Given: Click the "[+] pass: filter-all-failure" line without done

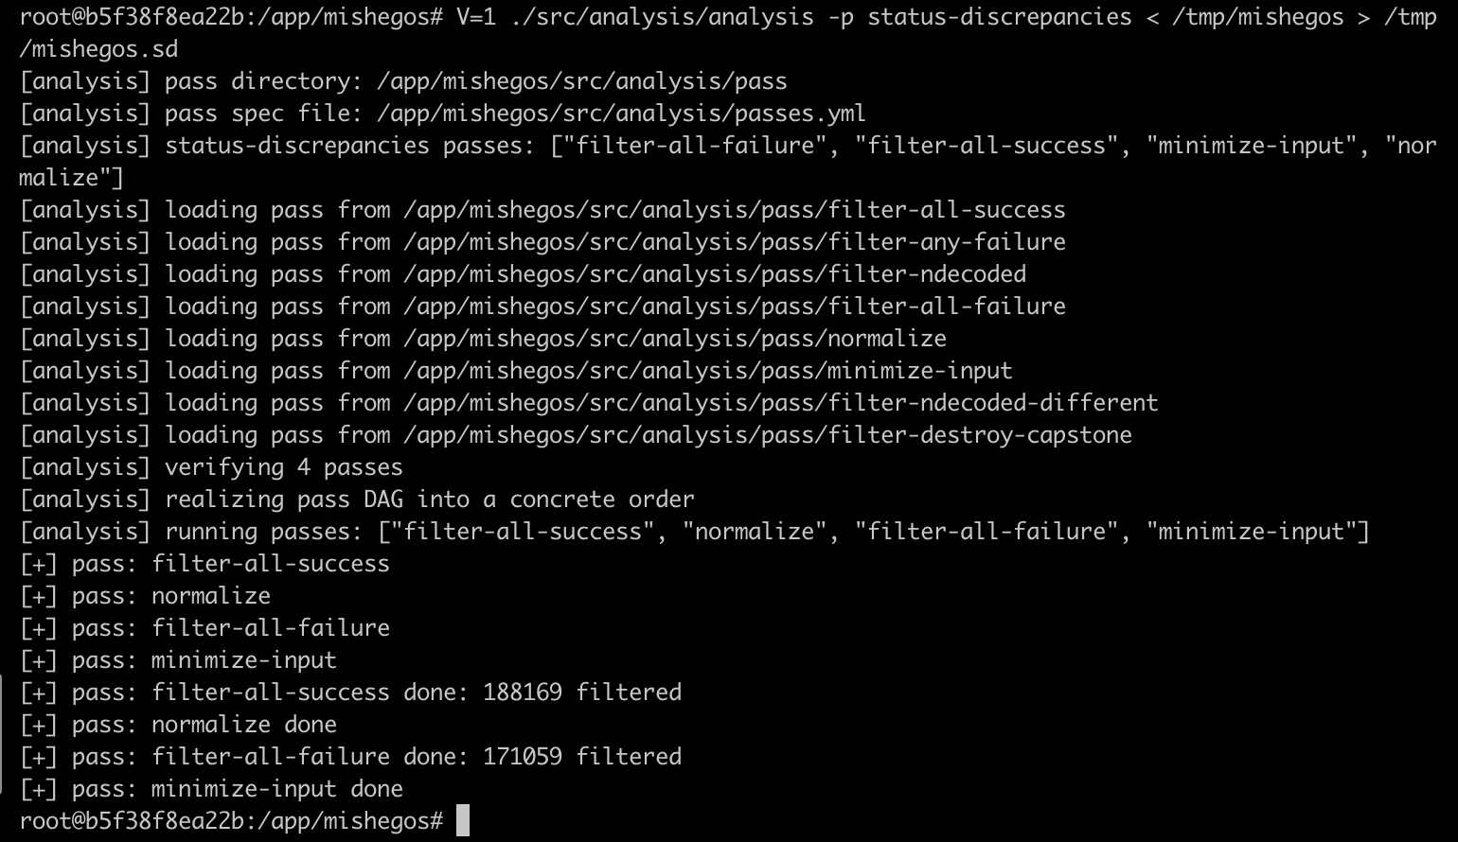Looking at the screenshot, I should click(204, 628).
